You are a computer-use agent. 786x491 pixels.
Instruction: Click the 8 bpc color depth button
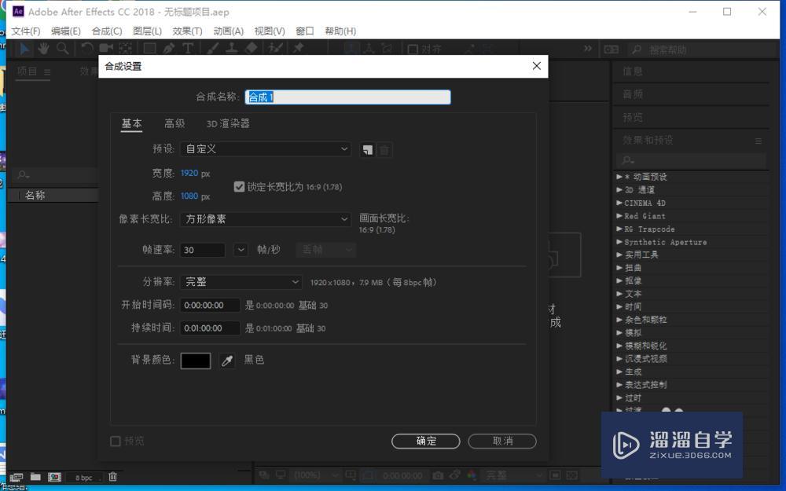click(x=84, y=478)
